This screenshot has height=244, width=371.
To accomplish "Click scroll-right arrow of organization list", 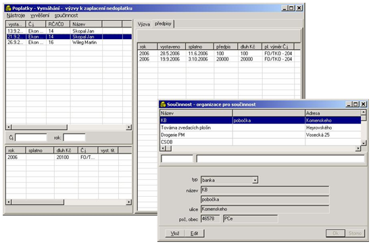I will 358,148.
